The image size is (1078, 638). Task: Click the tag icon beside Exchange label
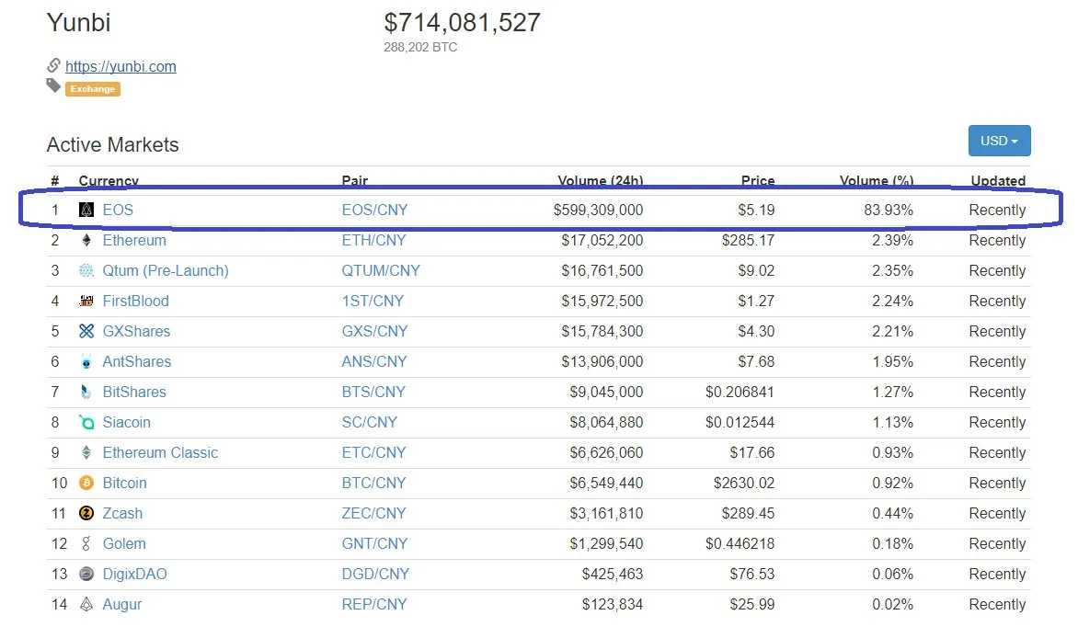pos(53,85)
